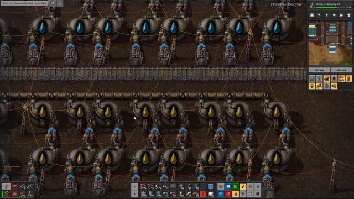Toggle the first minimap overlay icon (white square)
Image resolution: width=354 pixels, height=199 pixels.
(312, 15)
